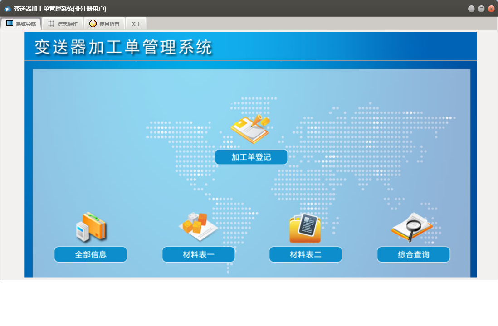Click the yellow folder document icon

305,228
